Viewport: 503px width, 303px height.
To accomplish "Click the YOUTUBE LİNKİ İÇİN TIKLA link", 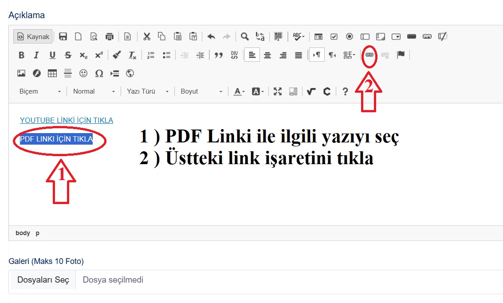I will pyautogui.click(x=67, y=120).
